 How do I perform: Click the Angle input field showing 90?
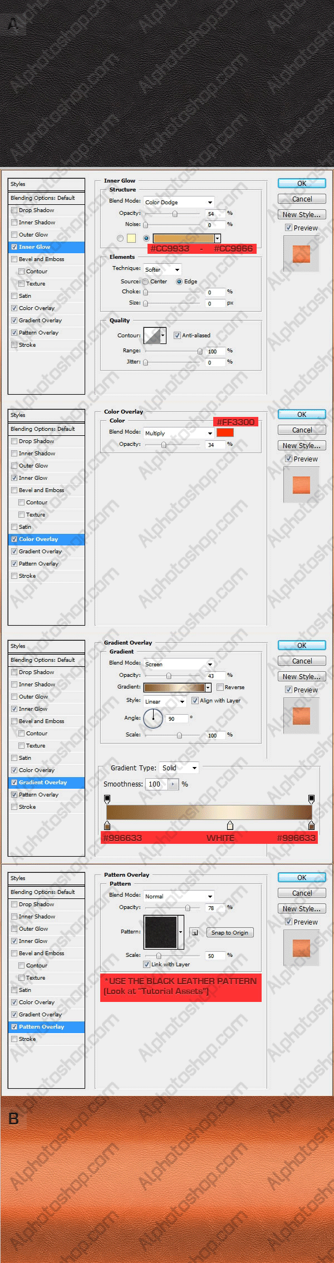click(177, 719)
